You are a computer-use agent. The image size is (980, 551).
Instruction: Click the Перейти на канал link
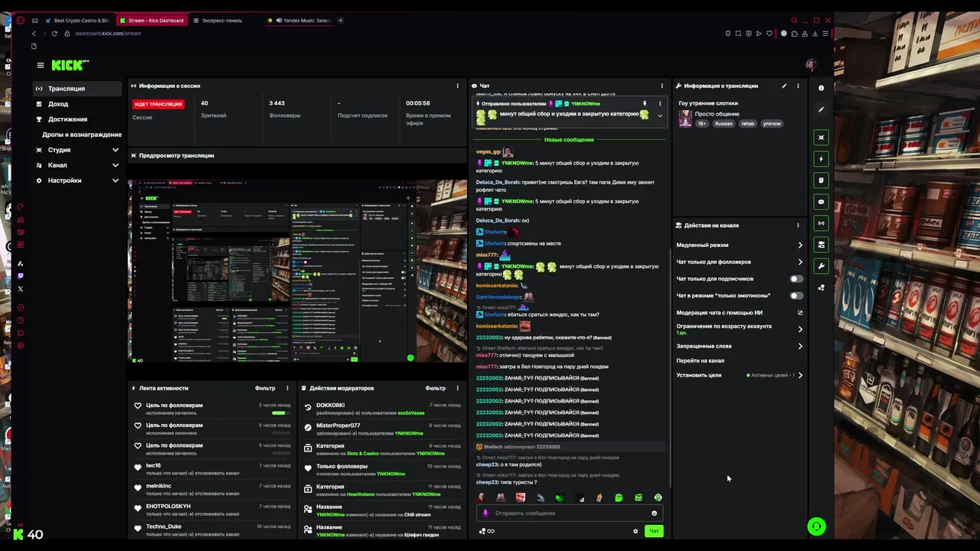coord(700,360)
